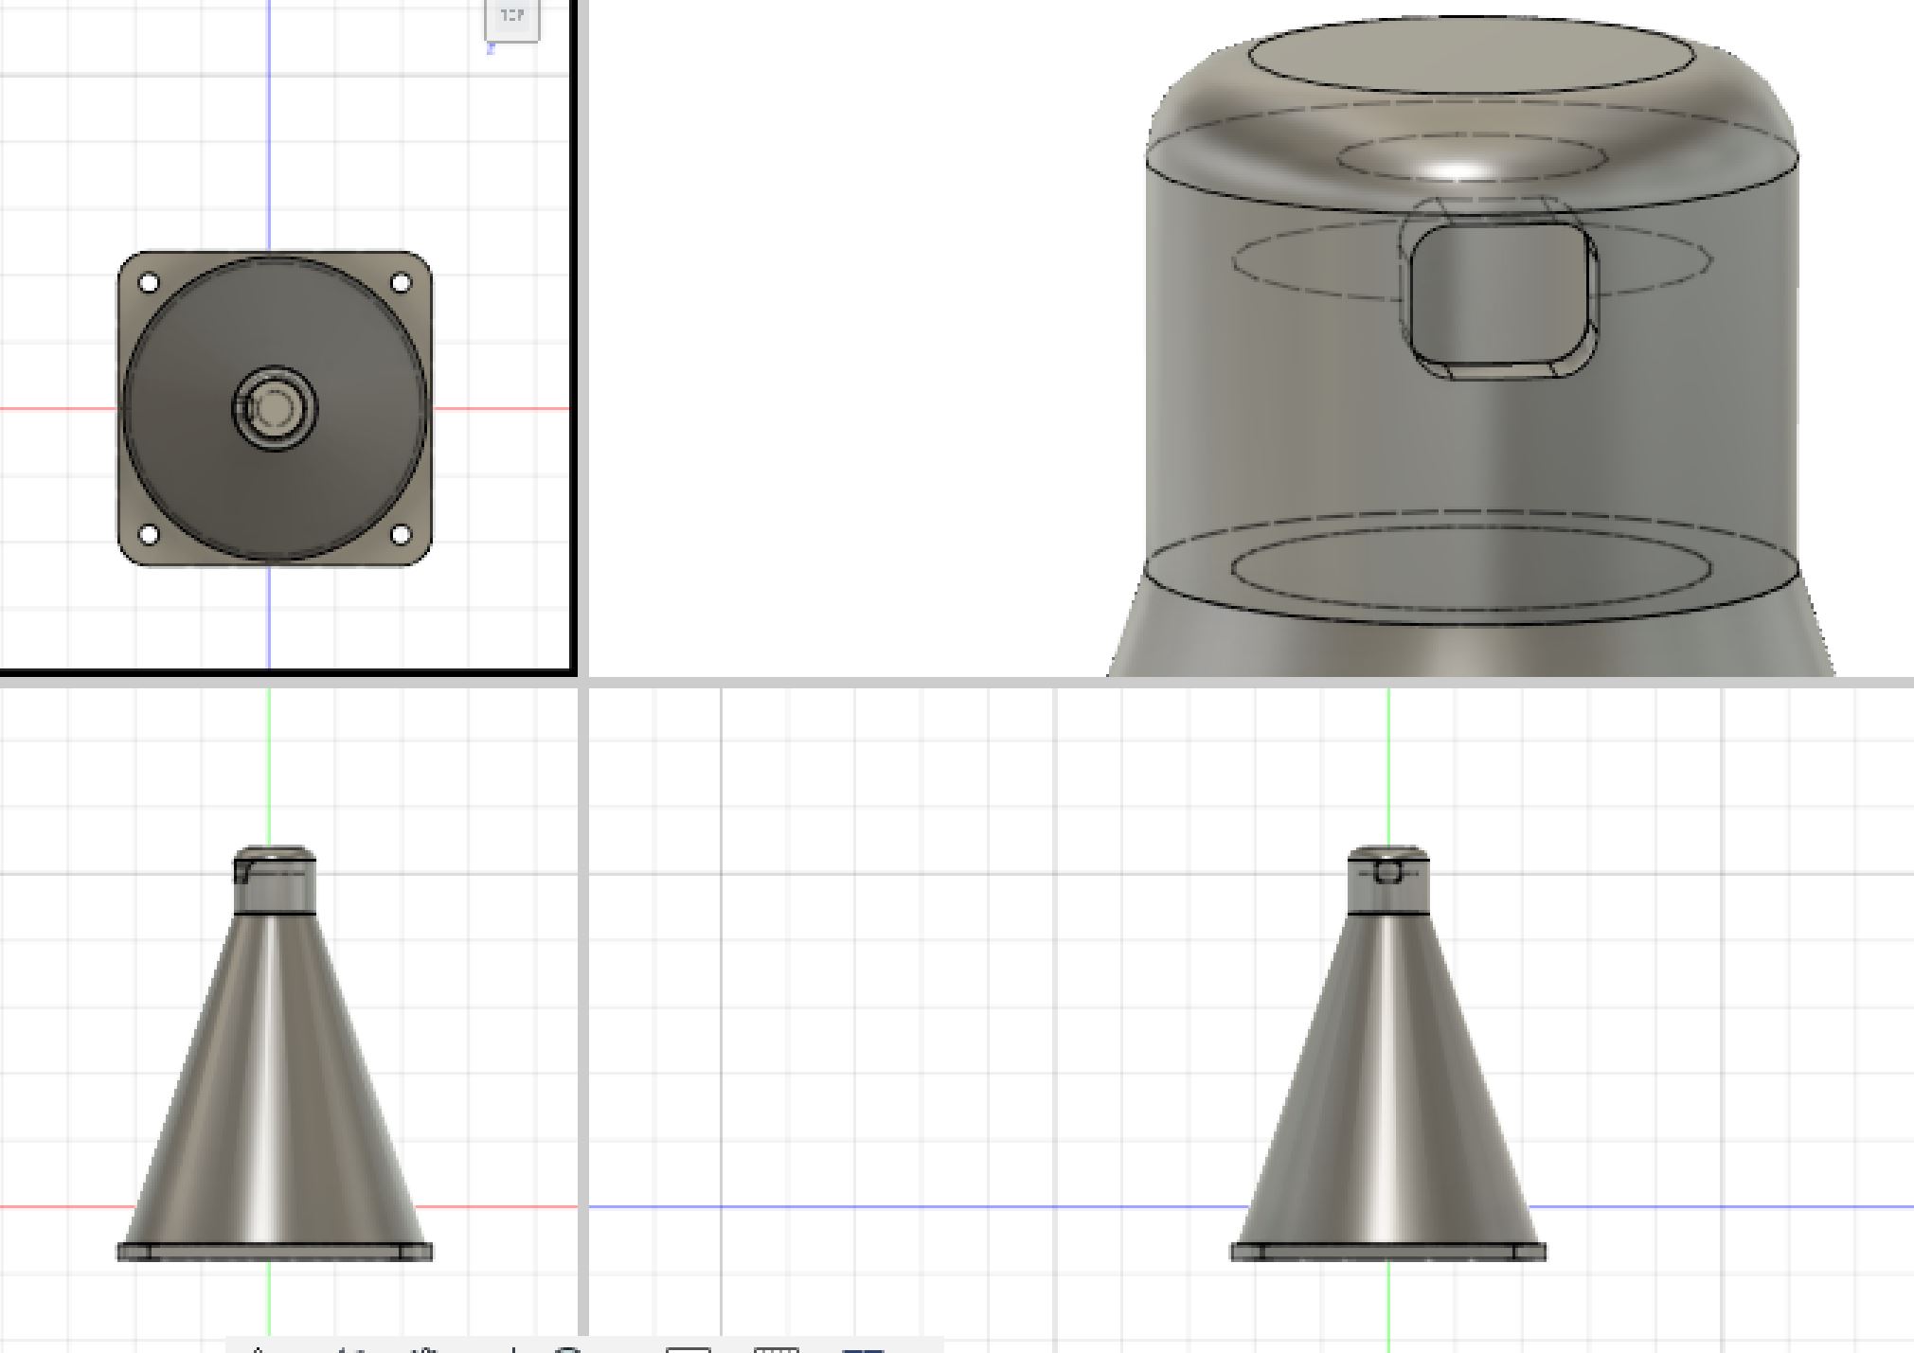Viewport: 1914px width, 1353px height.
Task: Select bottom-left mounting hole in top view
Action: pos(149,535)
